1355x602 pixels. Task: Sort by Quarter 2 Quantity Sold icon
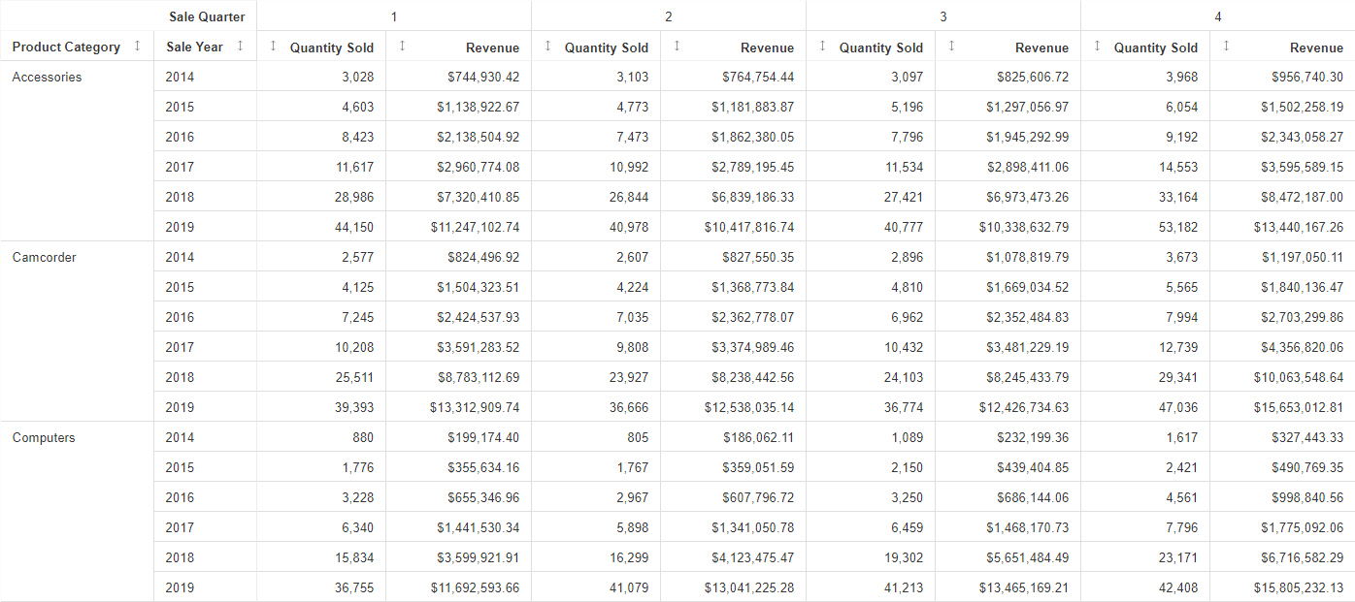(x=547, y=46)
